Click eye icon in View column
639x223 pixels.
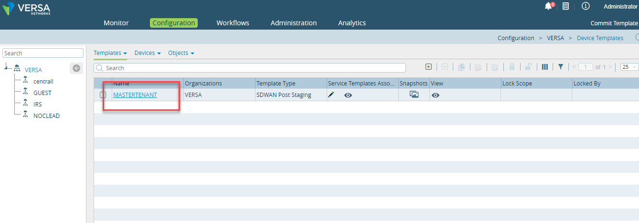pyautogui.click(x=436, y=95)
